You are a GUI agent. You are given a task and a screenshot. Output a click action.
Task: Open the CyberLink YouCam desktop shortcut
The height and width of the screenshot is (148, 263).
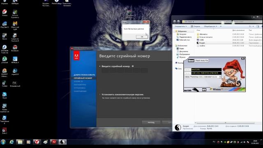click(15, 37)
